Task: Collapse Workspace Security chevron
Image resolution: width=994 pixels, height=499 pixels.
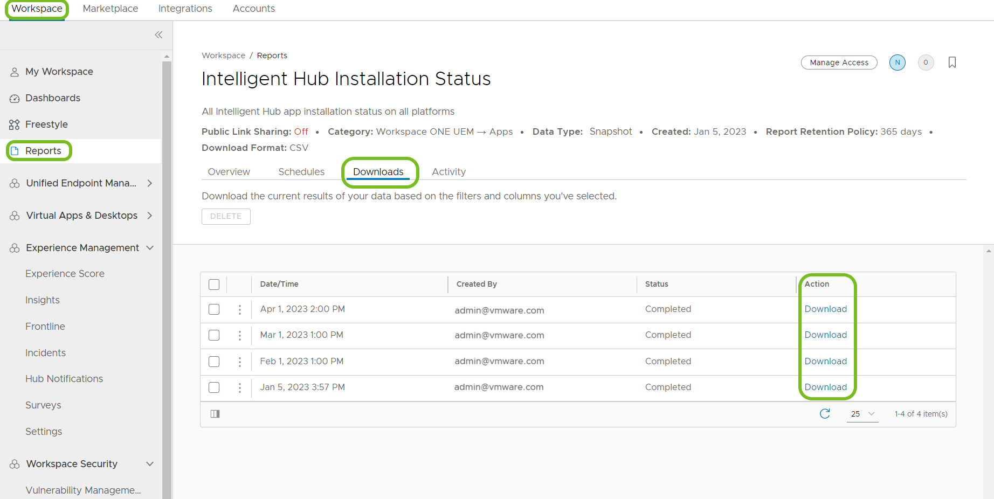Action: pyautogui.click(x=150, y=464)
